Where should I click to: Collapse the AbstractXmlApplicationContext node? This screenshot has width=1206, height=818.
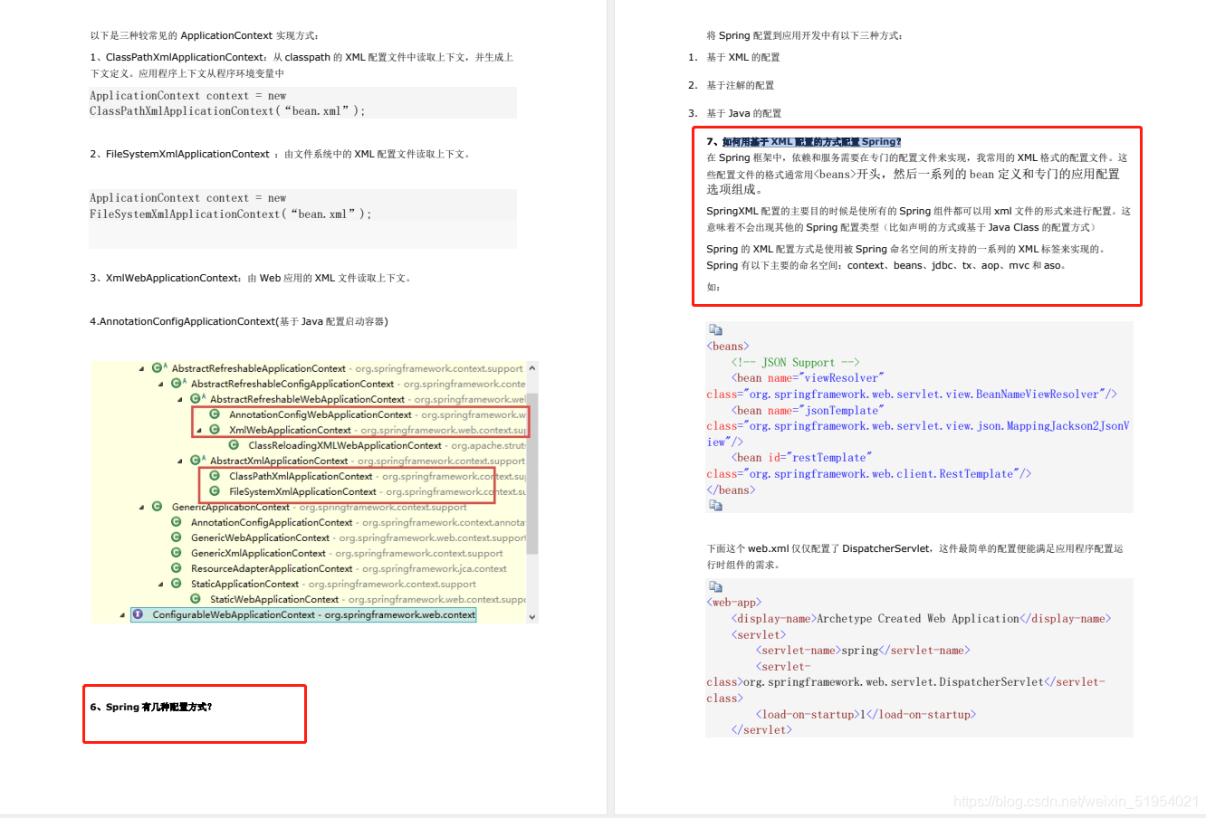[180, 461]
